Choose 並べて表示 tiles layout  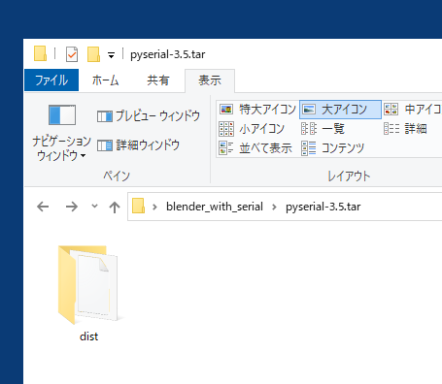255,148
